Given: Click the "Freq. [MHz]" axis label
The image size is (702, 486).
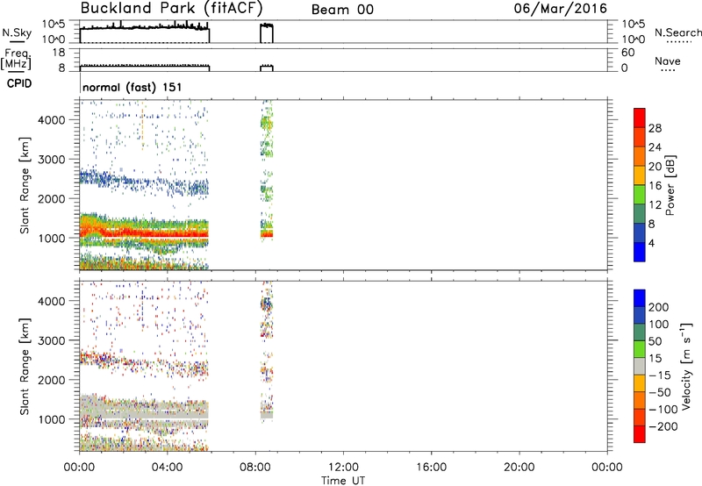Looking at the screenshot, I should click(x=16, y=59).
